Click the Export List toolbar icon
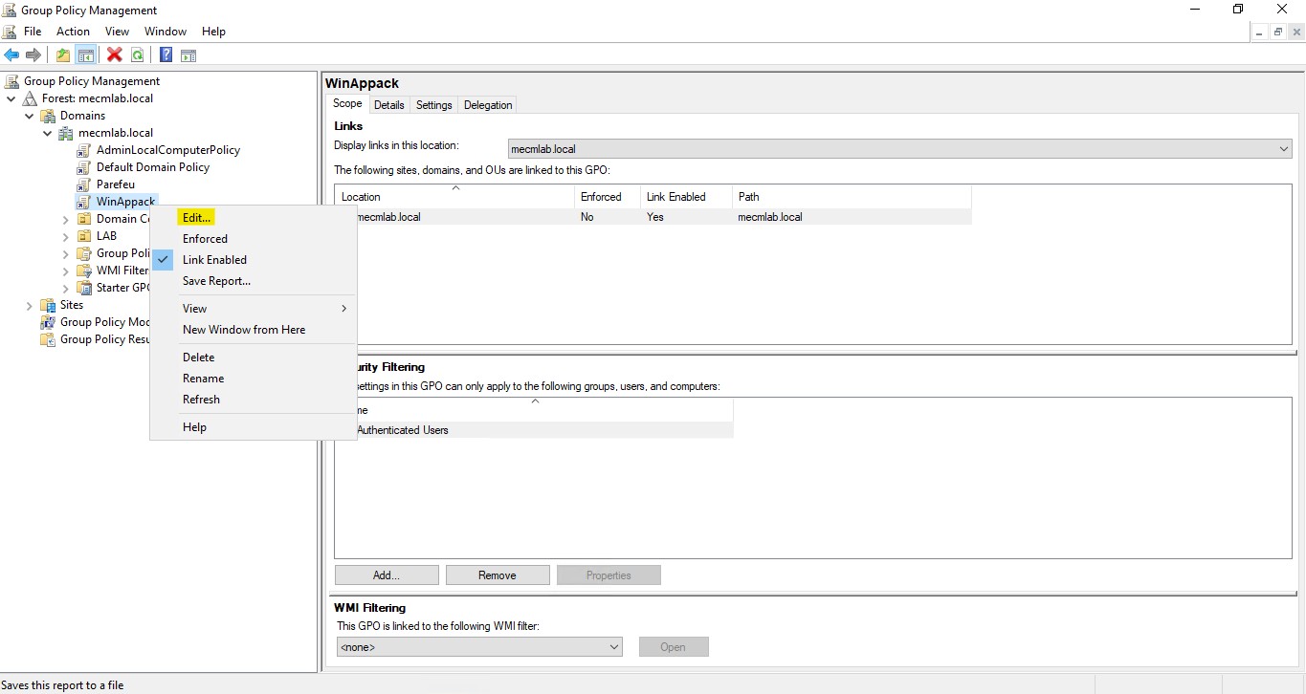1306x694 pixels. coord(62,54)
